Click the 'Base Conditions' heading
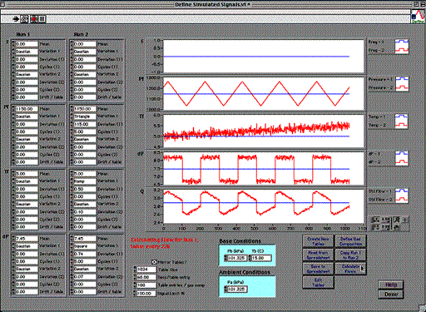Image resolution: width=426 pixels, height=312 pixels. click(240, 241)
